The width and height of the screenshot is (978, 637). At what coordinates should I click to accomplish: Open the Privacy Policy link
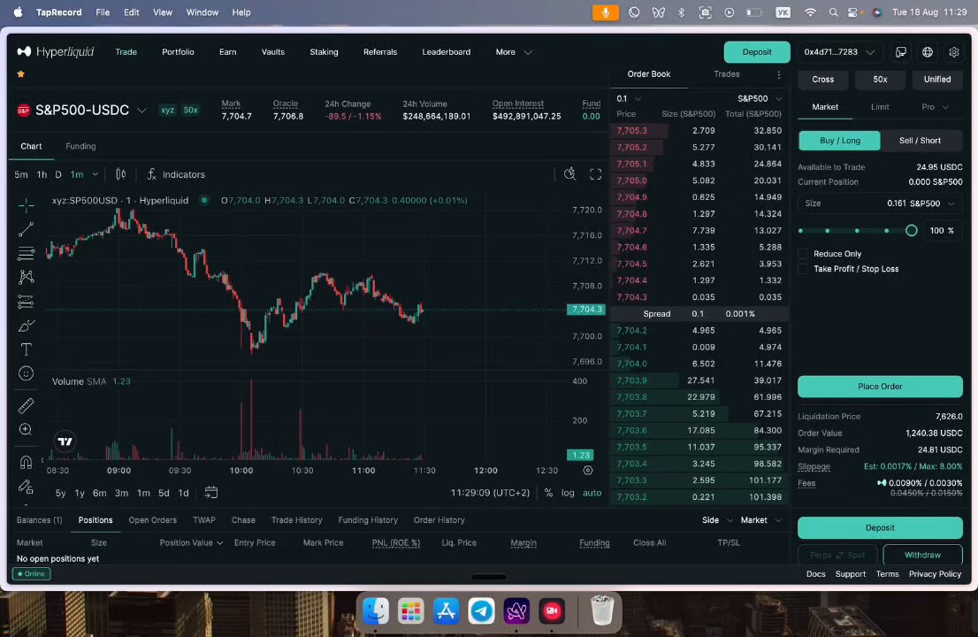pyautogui.click(x=935, y=574)
